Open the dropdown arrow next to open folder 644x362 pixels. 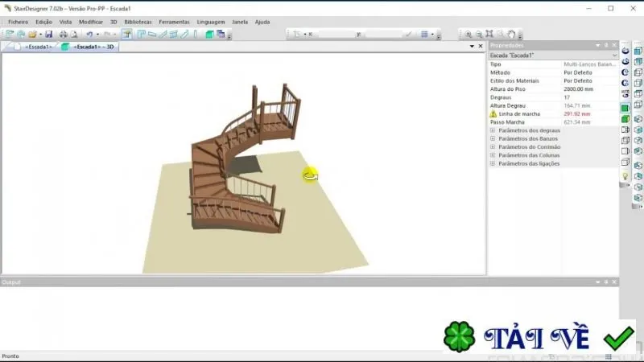click(x=40, y=35)
